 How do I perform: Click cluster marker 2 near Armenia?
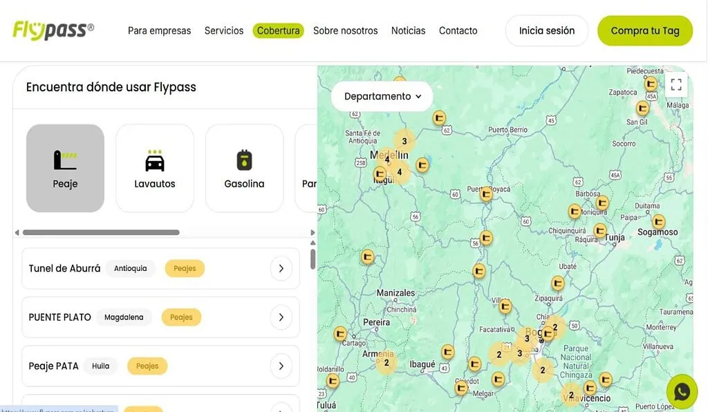386,362
